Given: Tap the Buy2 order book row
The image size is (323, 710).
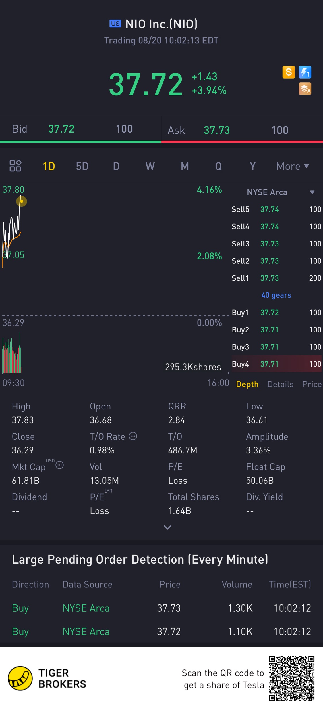Looking at the screenshot, I should coord(276,330).
